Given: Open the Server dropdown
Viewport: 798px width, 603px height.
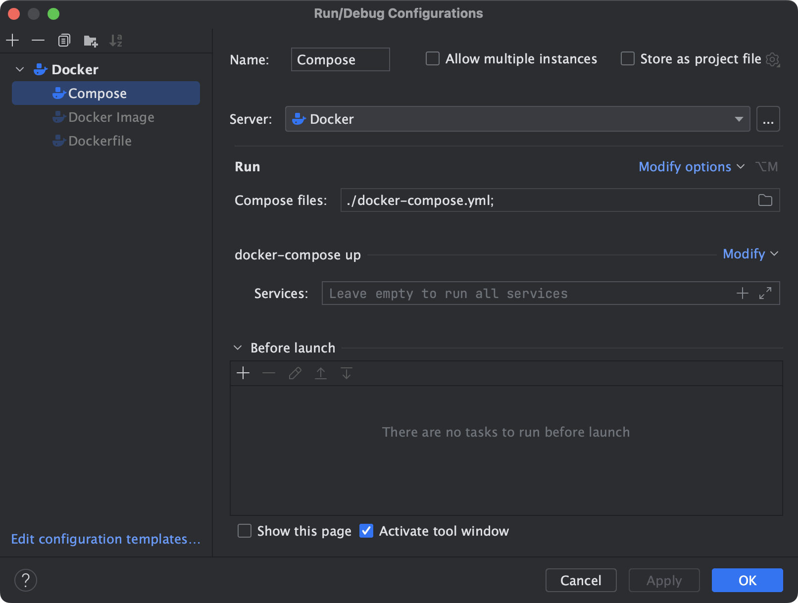Looking at the screenshot, I should (x=739, y=119).
